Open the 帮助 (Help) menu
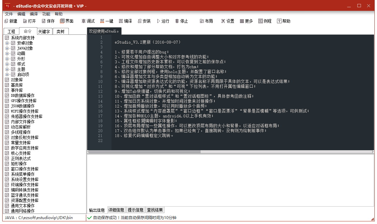Viewport: 377px width, 224px height. [59, 14]
